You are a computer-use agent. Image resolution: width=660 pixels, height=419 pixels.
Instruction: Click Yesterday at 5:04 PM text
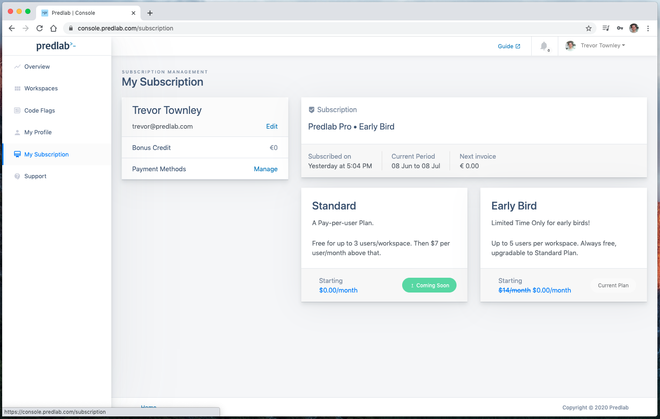point(340,166)
